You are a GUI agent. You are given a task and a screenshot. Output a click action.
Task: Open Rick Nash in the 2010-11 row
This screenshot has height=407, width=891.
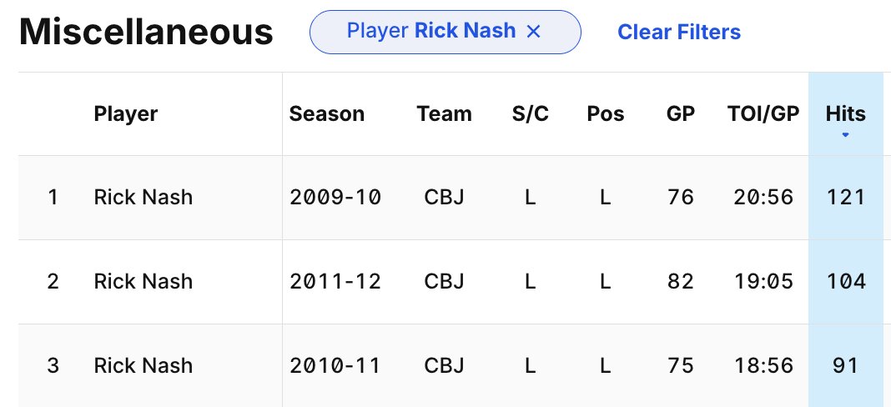point(143,365)
